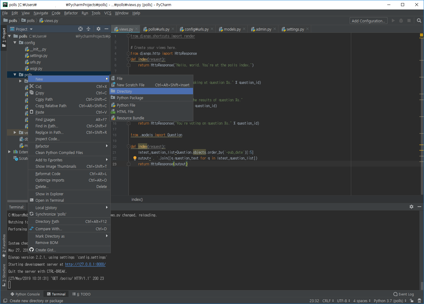Open the 2: Favorites side tool window
This screenshot has width=424, height=304.
click(x=4, y=246)
